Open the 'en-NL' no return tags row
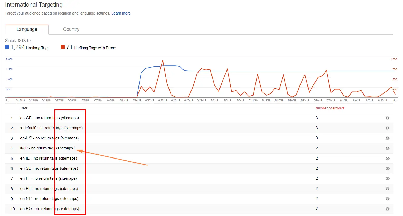 tap(49, 199)
